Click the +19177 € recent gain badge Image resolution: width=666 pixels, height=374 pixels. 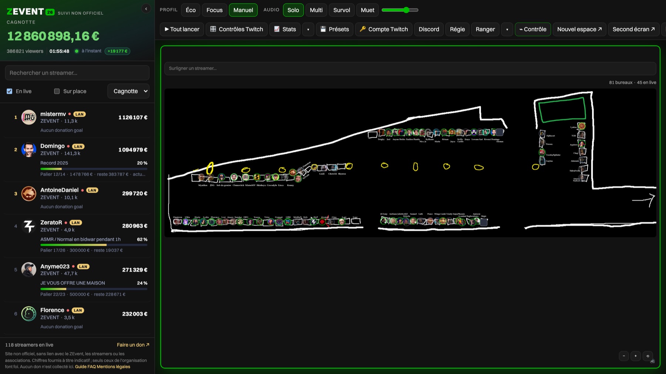click(117, 51)
